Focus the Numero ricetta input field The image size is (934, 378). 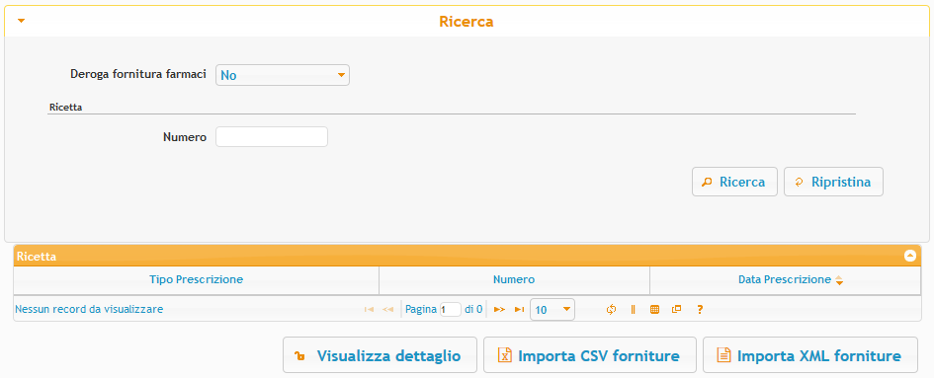coord(272,137)
